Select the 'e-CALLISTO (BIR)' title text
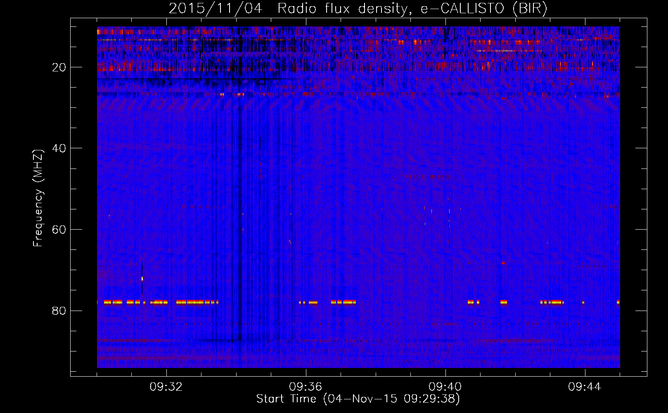The image size is (668, 413). [483, 9]
